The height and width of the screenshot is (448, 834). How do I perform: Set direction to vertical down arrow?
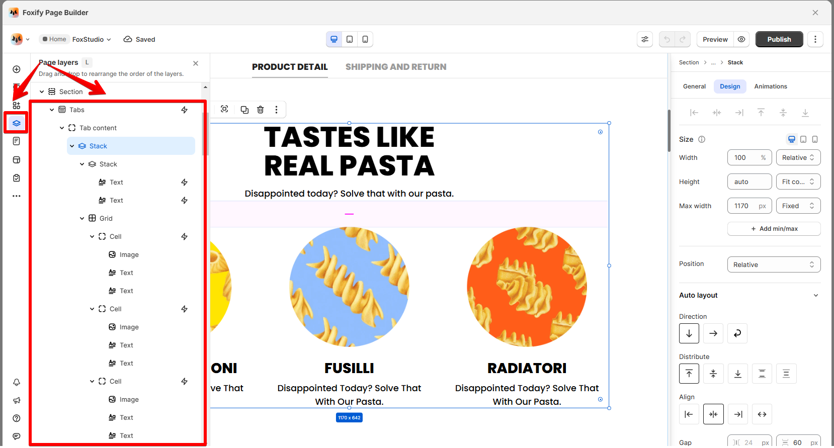pos(689,333)
